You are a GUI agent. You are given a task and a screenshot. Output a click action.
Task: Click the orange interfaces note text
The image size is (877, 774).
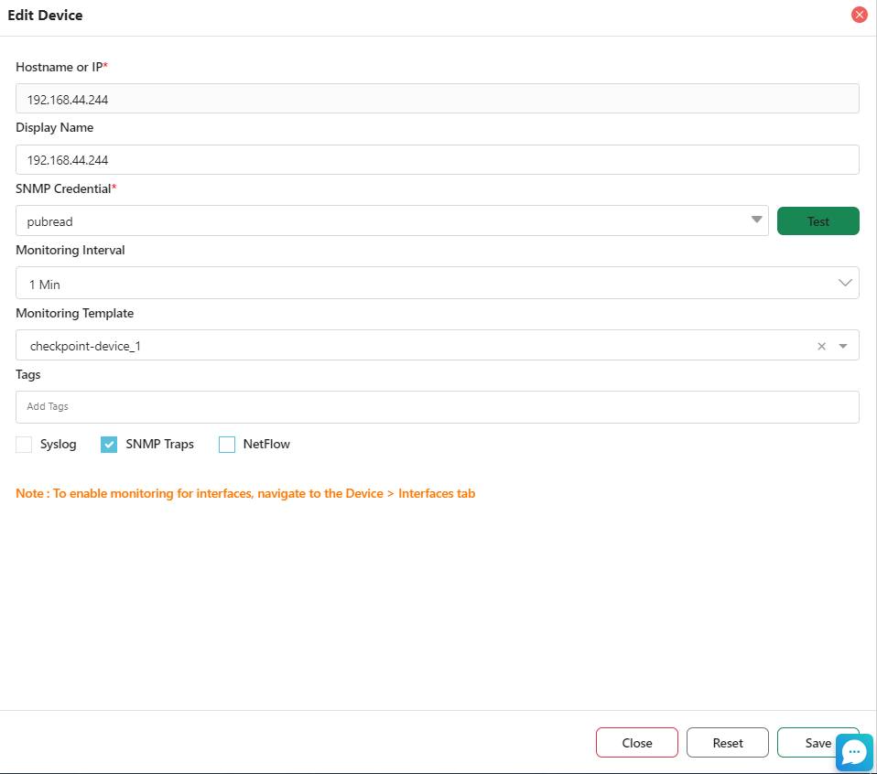pos(245,493)
